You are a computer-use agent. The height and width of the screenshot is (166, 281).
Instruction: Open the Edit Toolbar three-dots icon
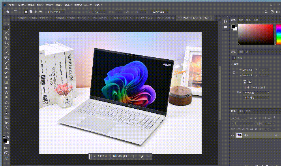[x=6, y=132]
